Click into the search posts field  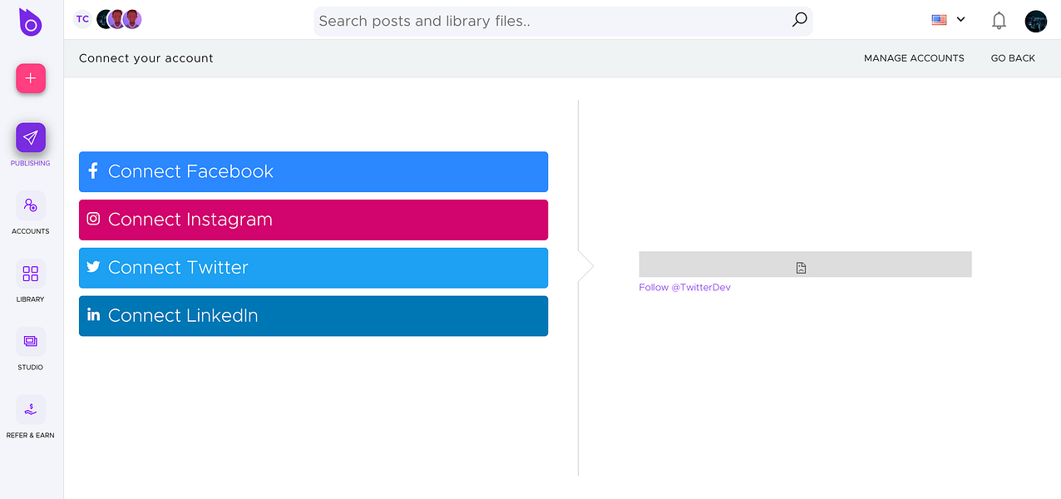(x=563, y=21)
